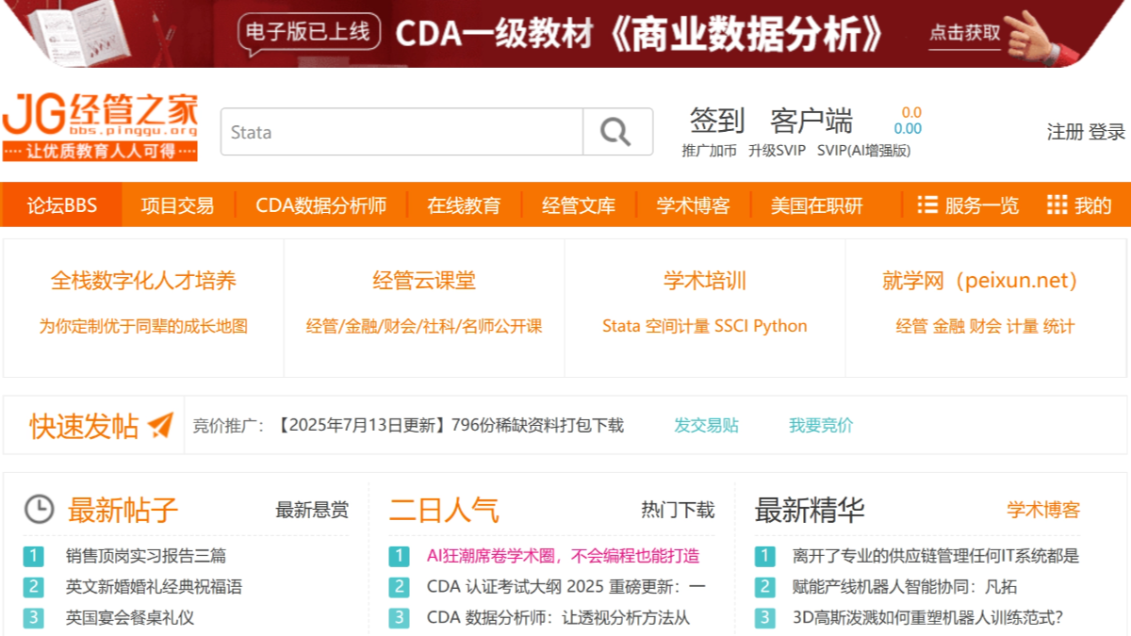1131x636 pixels.
Task: Click the 签到 check-in link
Action: pyautogui.click(x=716, y=121)
